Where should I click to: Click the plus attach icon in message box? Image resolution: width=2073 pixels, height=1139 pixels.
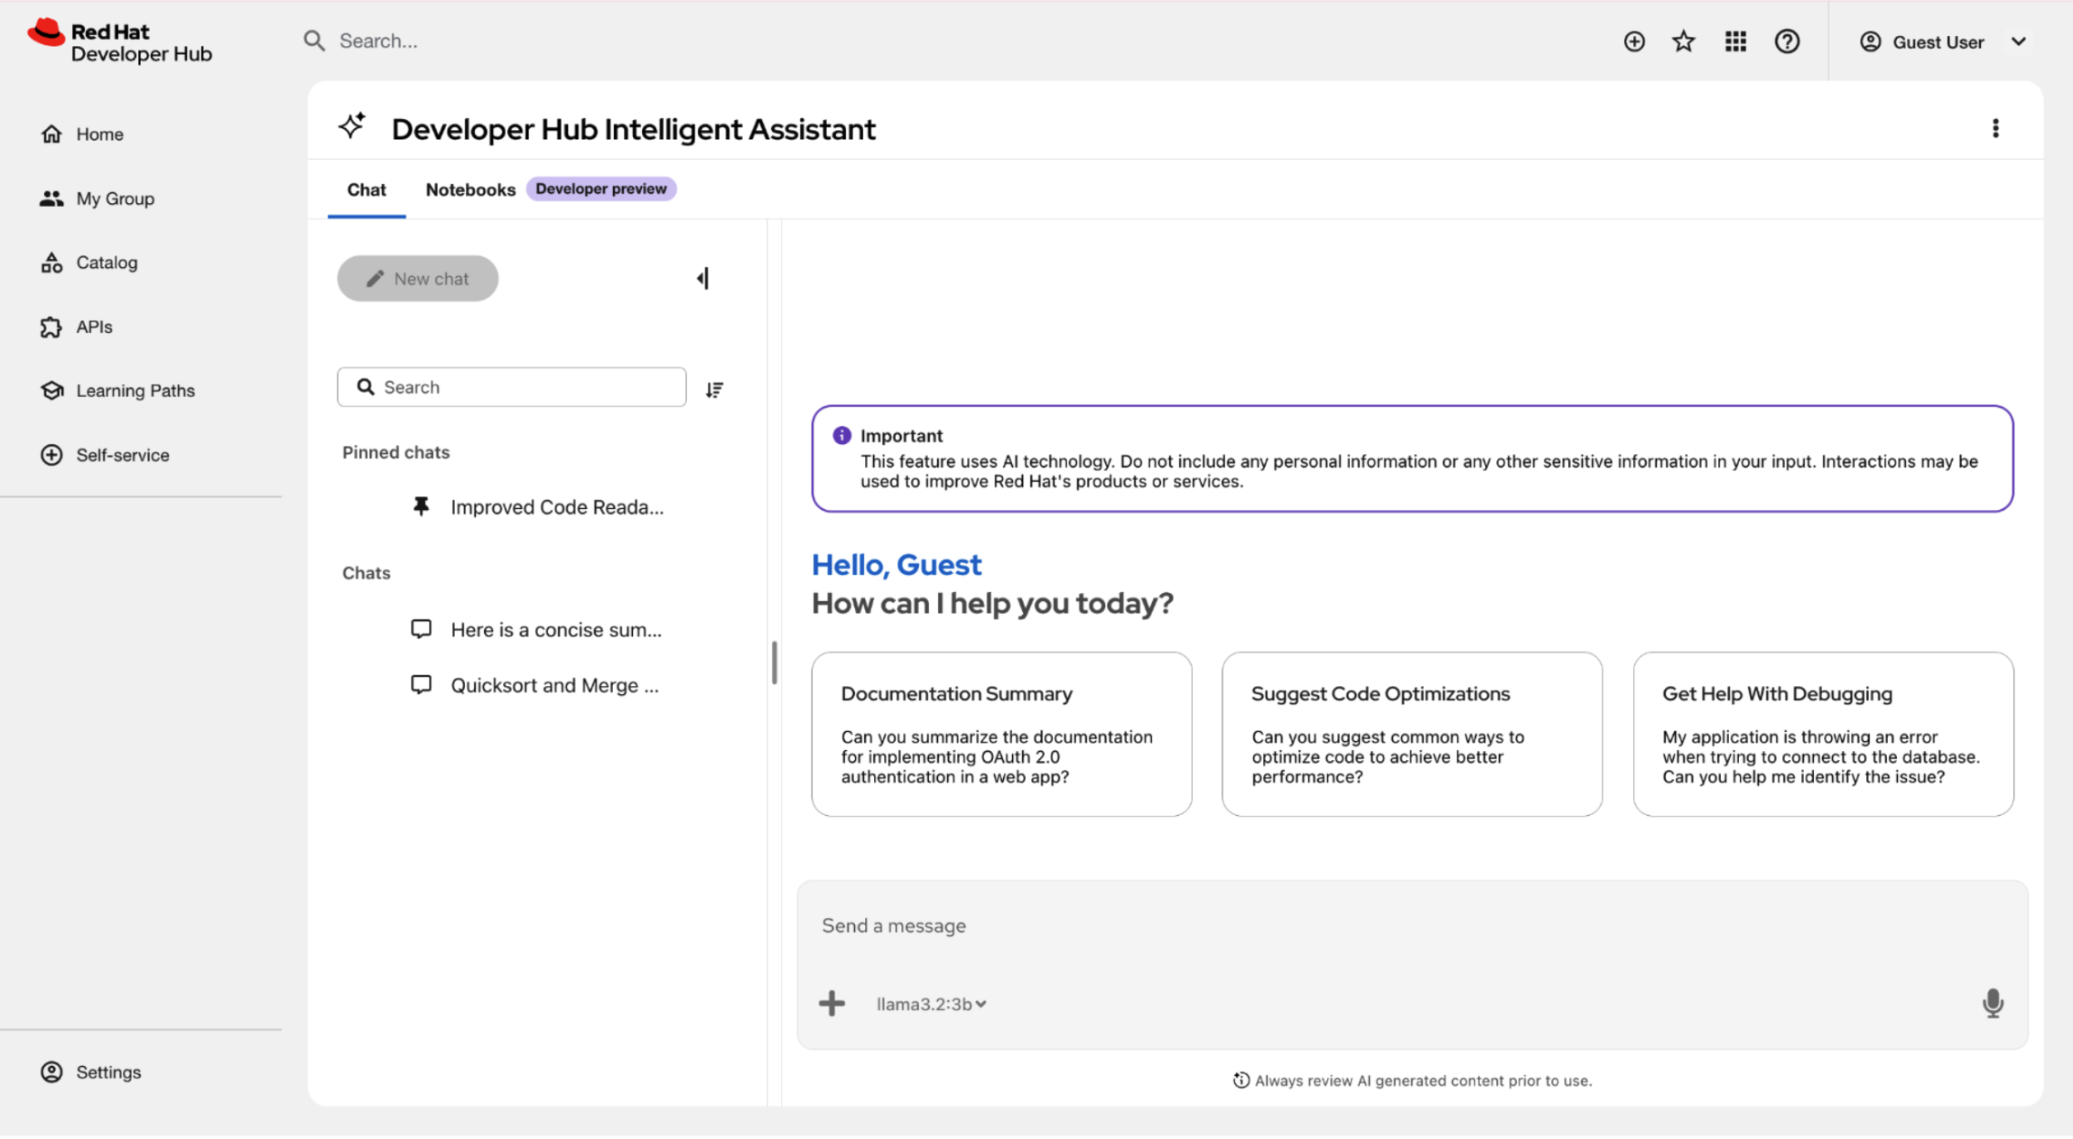point(832,1003)
